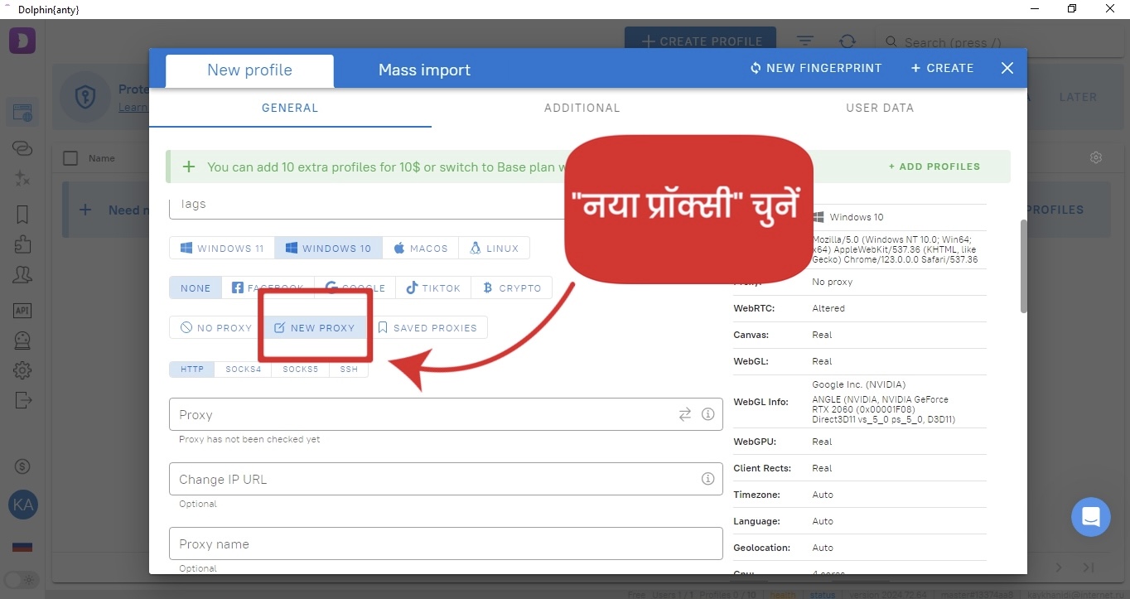
Task: Choose SOCKS5 proxy type
Action: [x=300, y=369]
